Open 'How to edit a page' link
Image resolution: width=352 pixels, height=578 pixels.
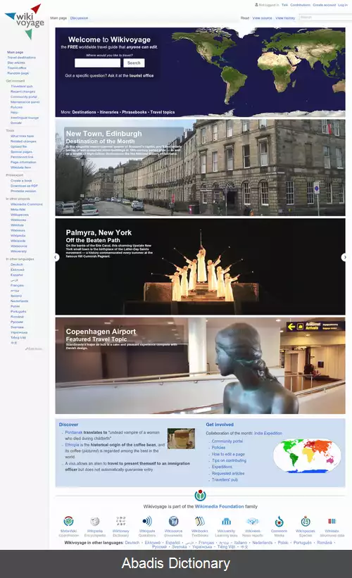click(x=228, y=454)
